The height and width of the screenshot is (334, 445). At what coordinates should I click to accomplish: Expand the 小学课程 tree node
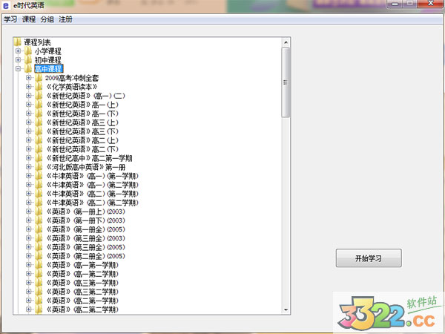pos(18,51)
